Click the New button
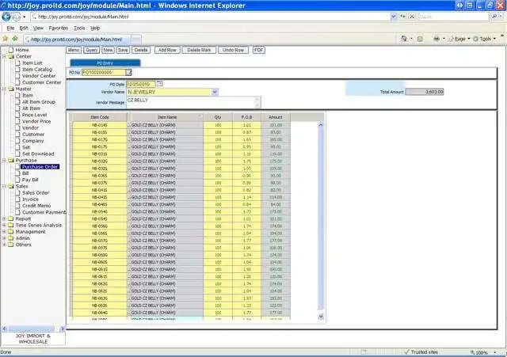The image size is (507, 357). (108, 50)
